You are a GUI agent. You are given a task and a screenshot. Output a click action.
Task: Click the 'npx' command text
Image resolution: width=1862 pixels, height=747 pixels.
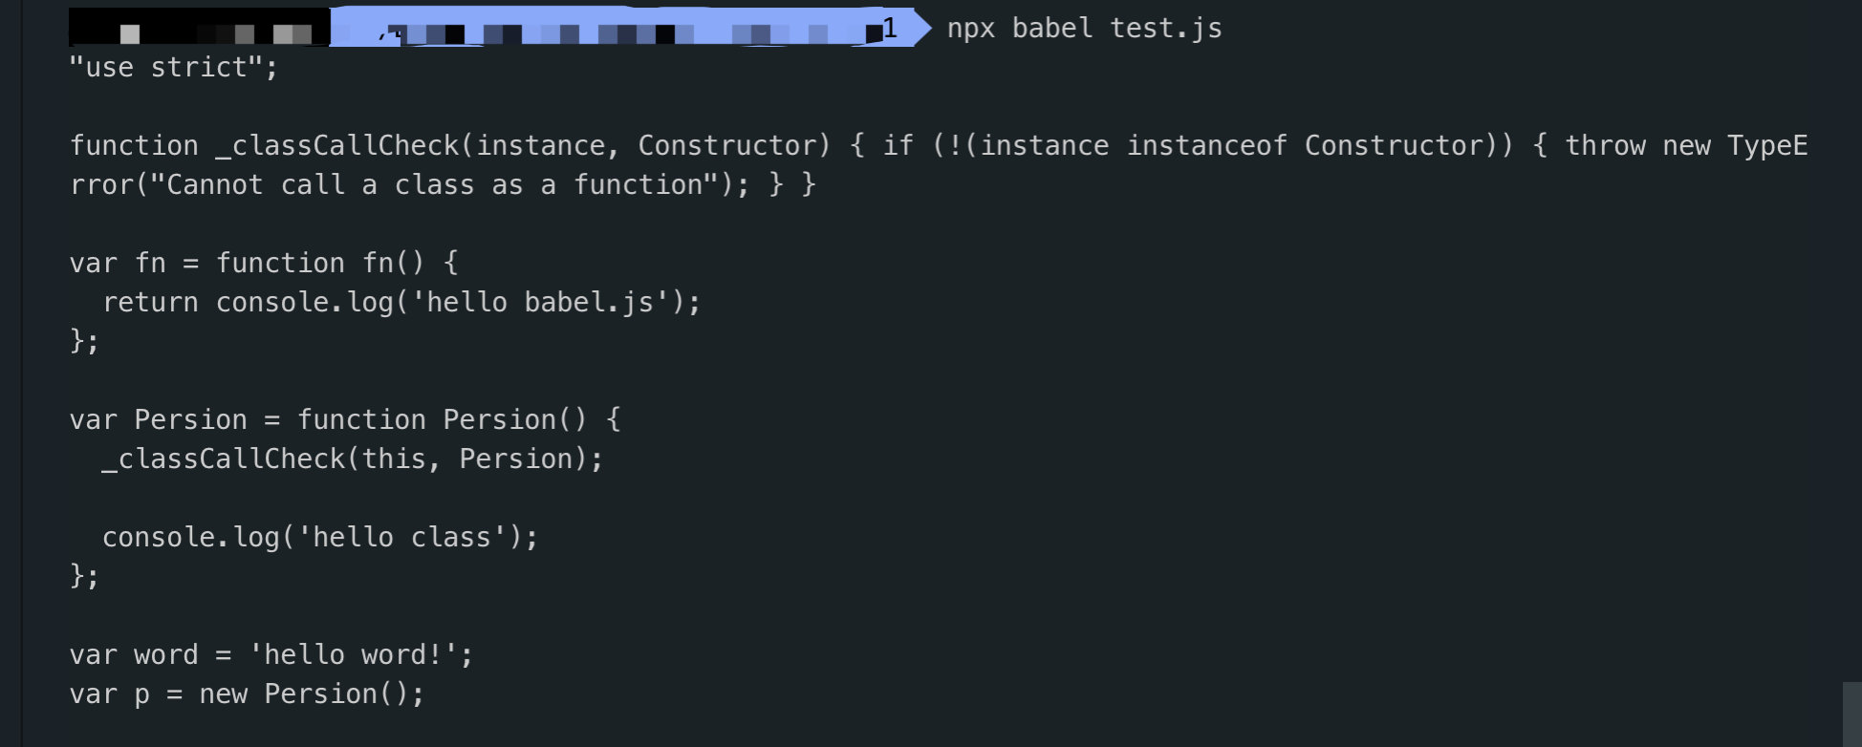(970, 29)
